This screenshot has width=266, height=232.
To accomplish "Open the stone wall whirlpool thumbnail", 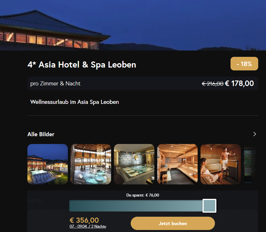I will pyautogui.click(x=134, y=164).
